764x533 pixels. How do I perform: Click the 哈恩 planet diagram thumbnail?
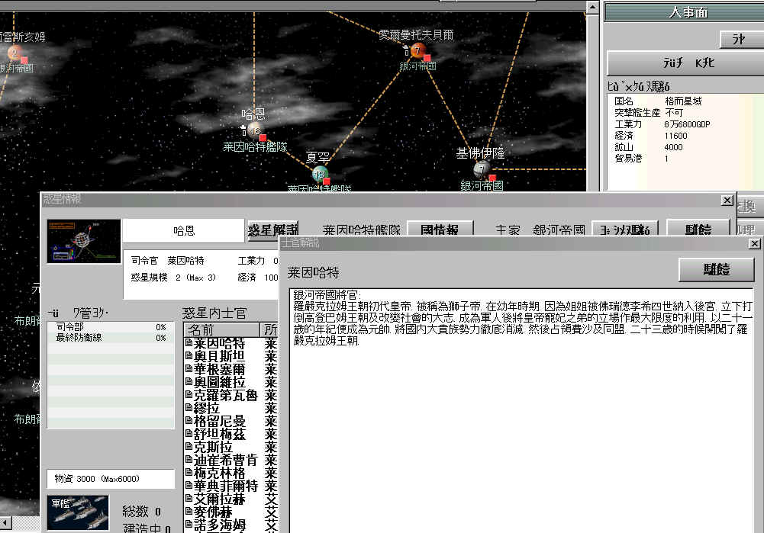[x=84, y=242]
